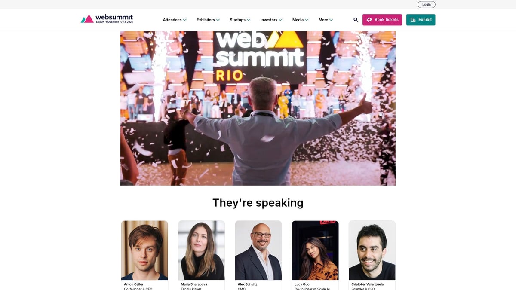This screenshot has height=290, width=516.
Task: Click the Lucy Guo name link
Action: [x=301, y=284]
